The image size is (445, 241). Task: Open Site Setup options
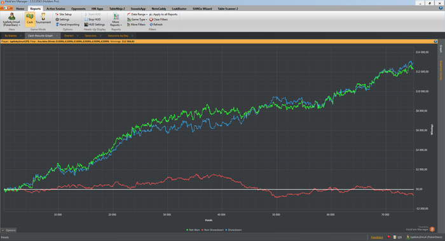pyautogui.click(x=64, y=14)
